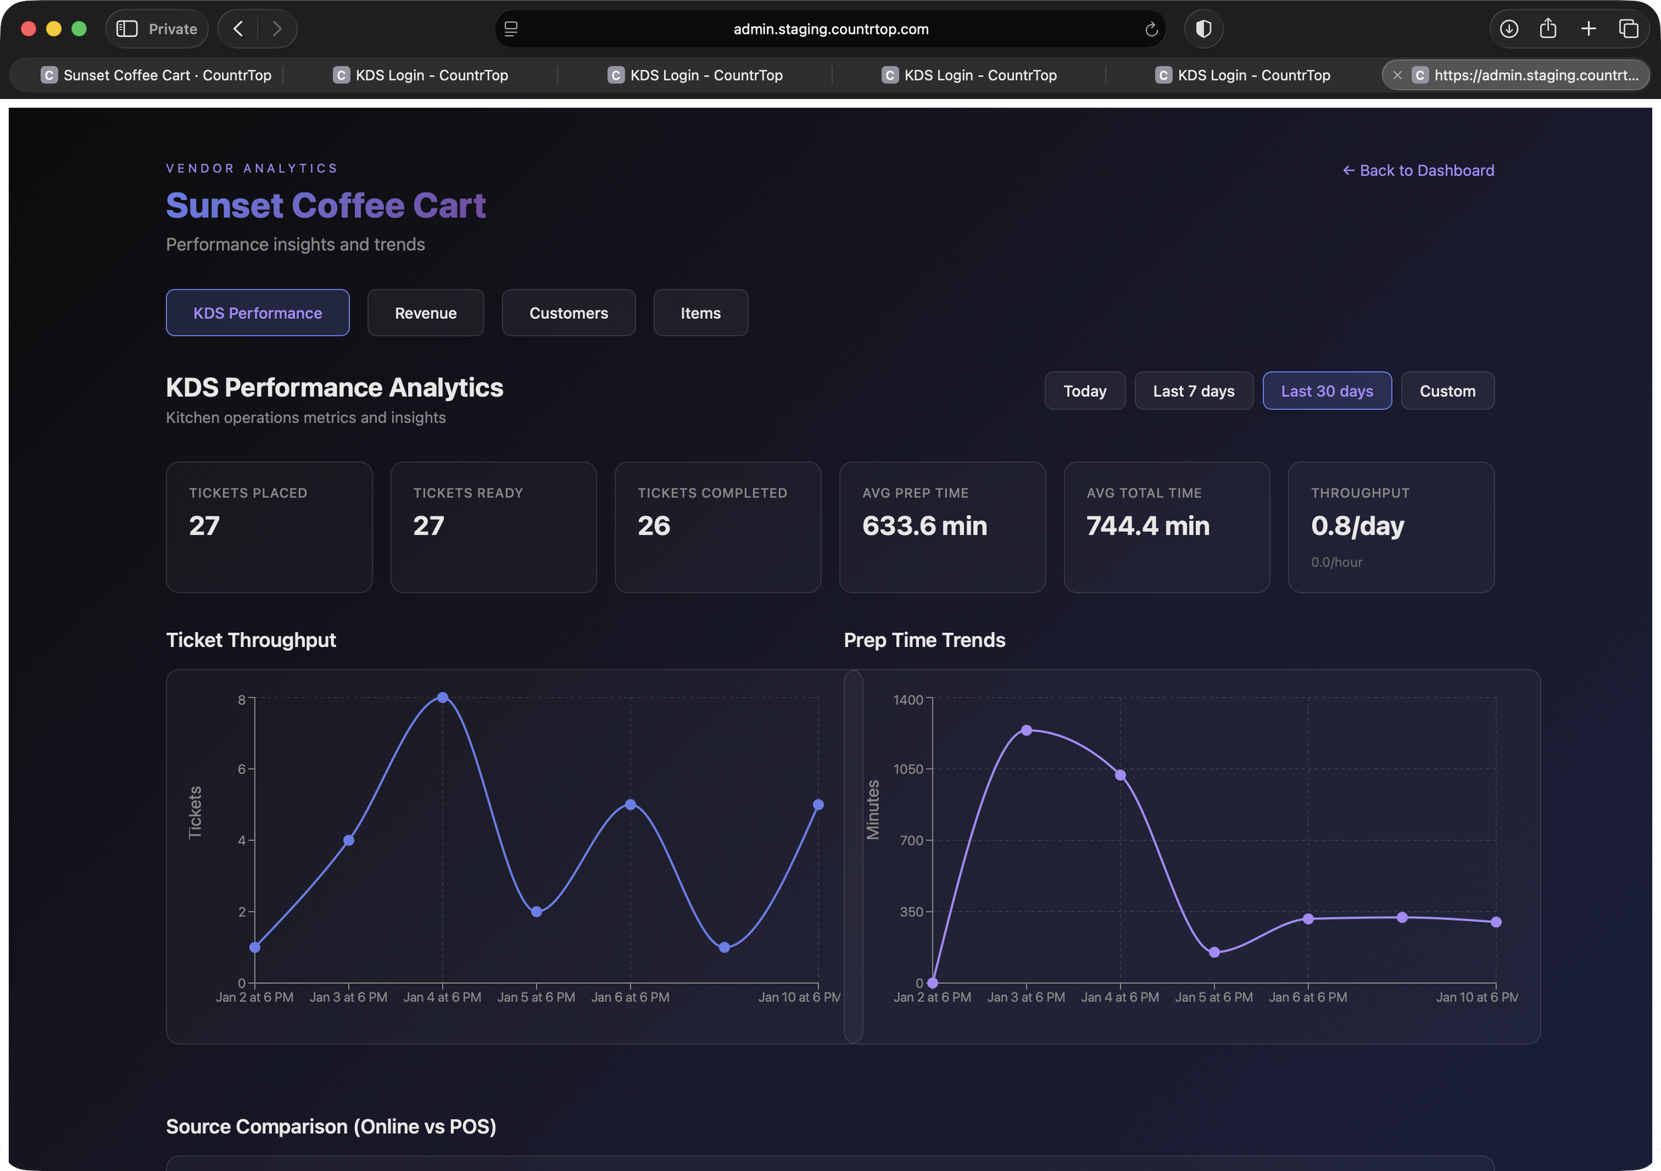Click the browser forward arrow

pyautogui.click(x=277, y=29)
